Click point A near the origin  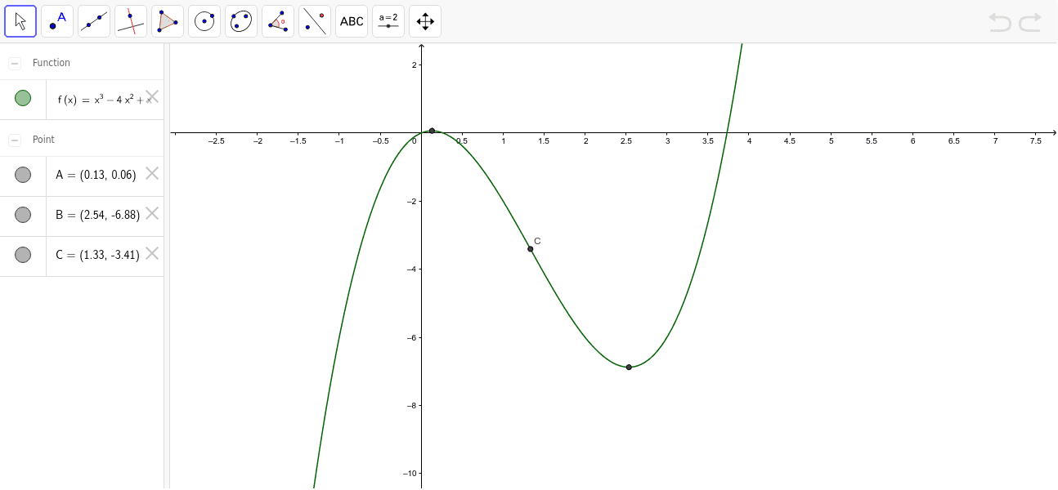pos(432,131)
